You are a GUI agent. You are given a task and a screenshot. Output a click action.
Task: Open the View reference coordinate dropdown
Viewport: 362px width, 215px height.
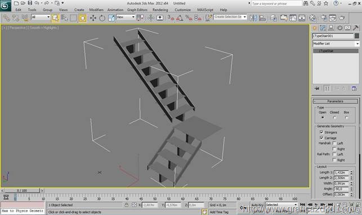[x=126, y=17]
